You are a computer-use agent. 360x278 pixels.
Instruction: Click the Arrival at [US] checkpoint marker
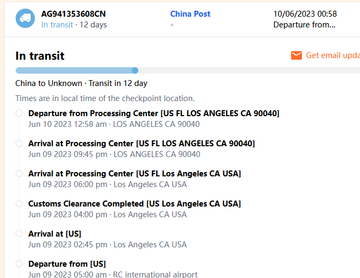(19, 234)
